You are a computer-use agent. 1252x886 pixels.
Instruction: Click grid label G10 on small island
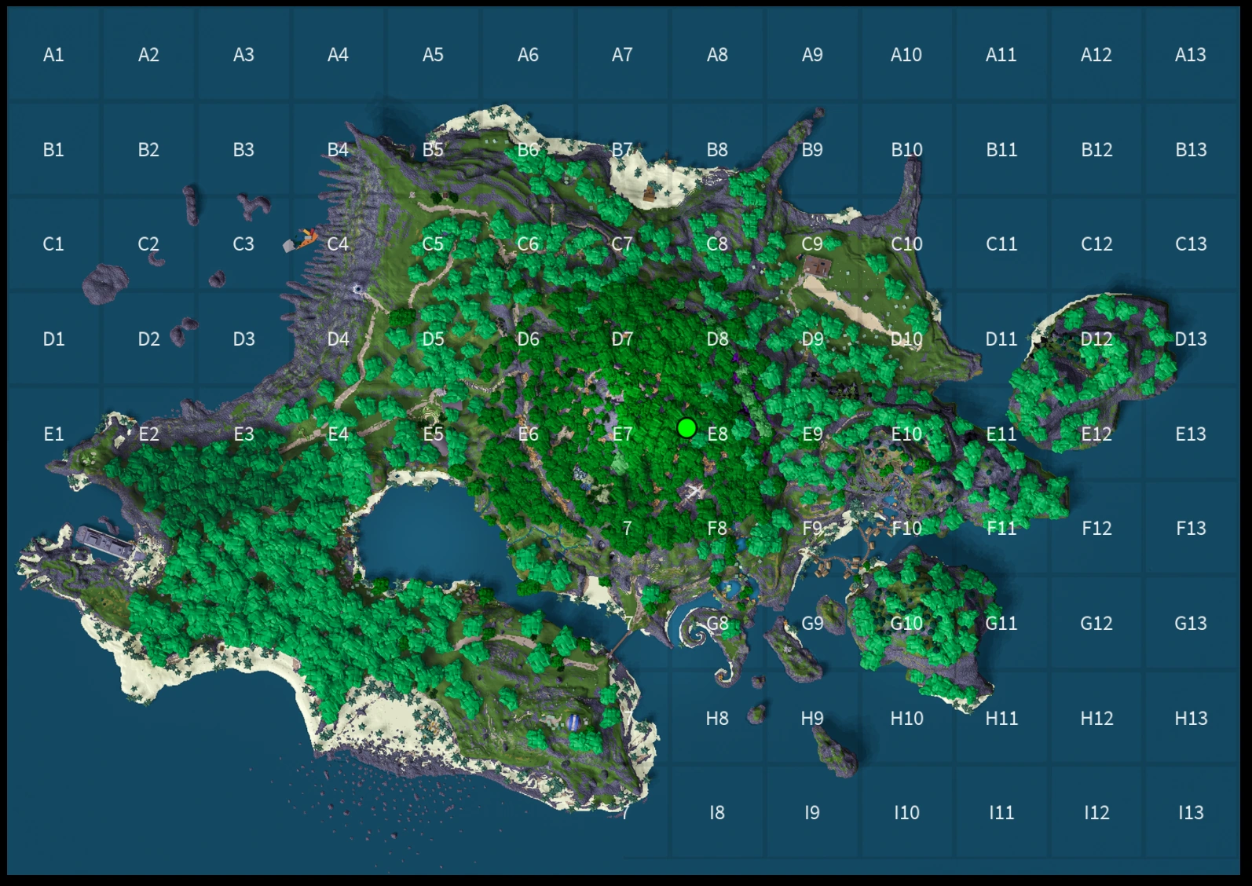pos(906,624)
